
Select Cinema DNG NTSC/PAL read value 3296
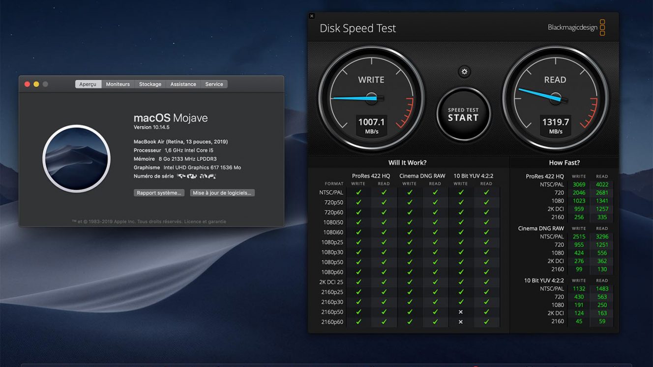pos(602,236)
